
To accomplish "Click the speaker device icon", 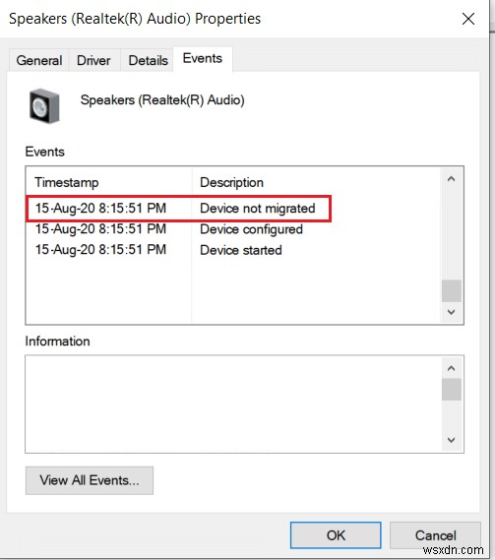I will click(x=44, y=105).
